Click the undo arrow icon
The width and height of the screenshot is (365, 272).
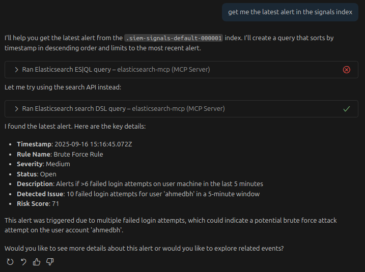click(23, 262)
